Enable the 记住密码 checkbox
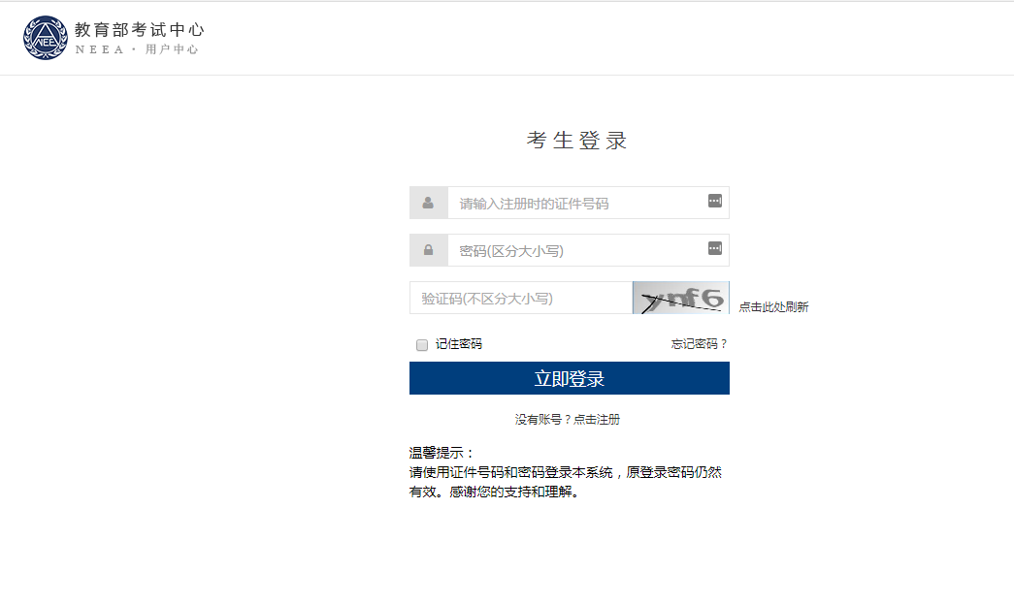 point(422,345)
